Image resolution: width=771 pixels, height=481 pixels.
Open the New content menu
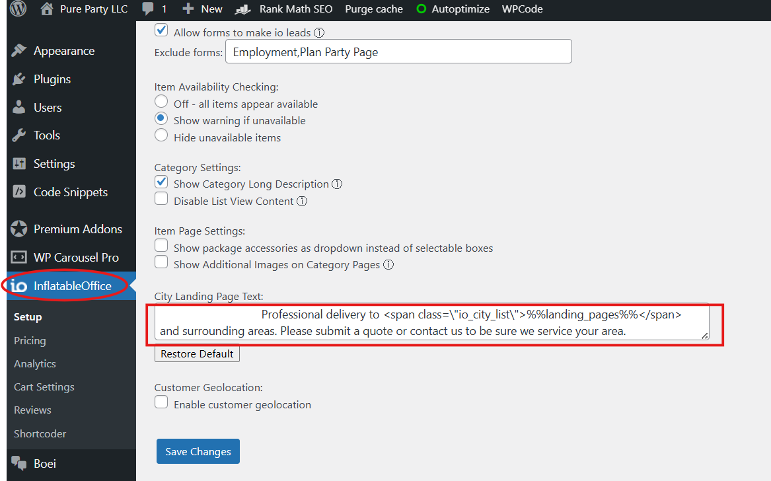click(202, 9)
